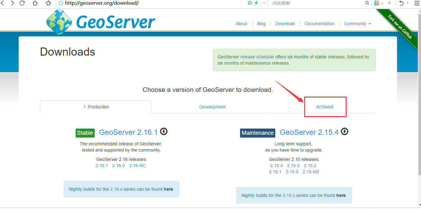This screenshot has width=421, height=209.
Task: Click the Fork me on GitHub ribbon
Action: tap(400, 26)
